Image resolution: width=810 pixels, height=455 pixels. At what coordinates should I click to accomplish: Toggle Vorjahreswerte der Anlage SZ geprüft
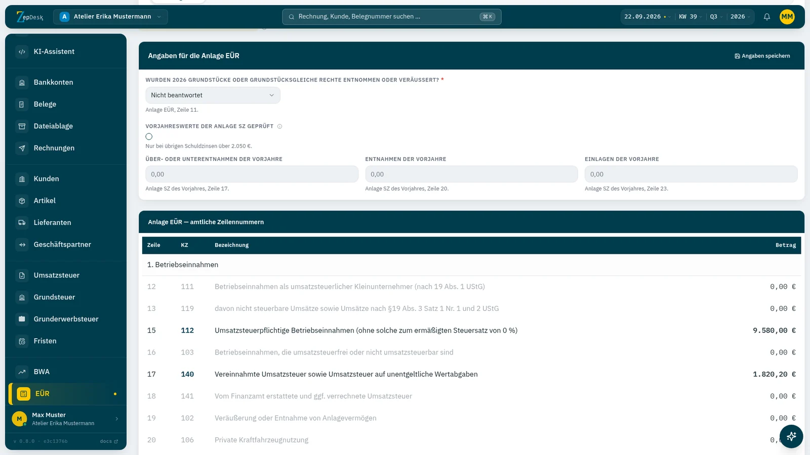(149, 136)
